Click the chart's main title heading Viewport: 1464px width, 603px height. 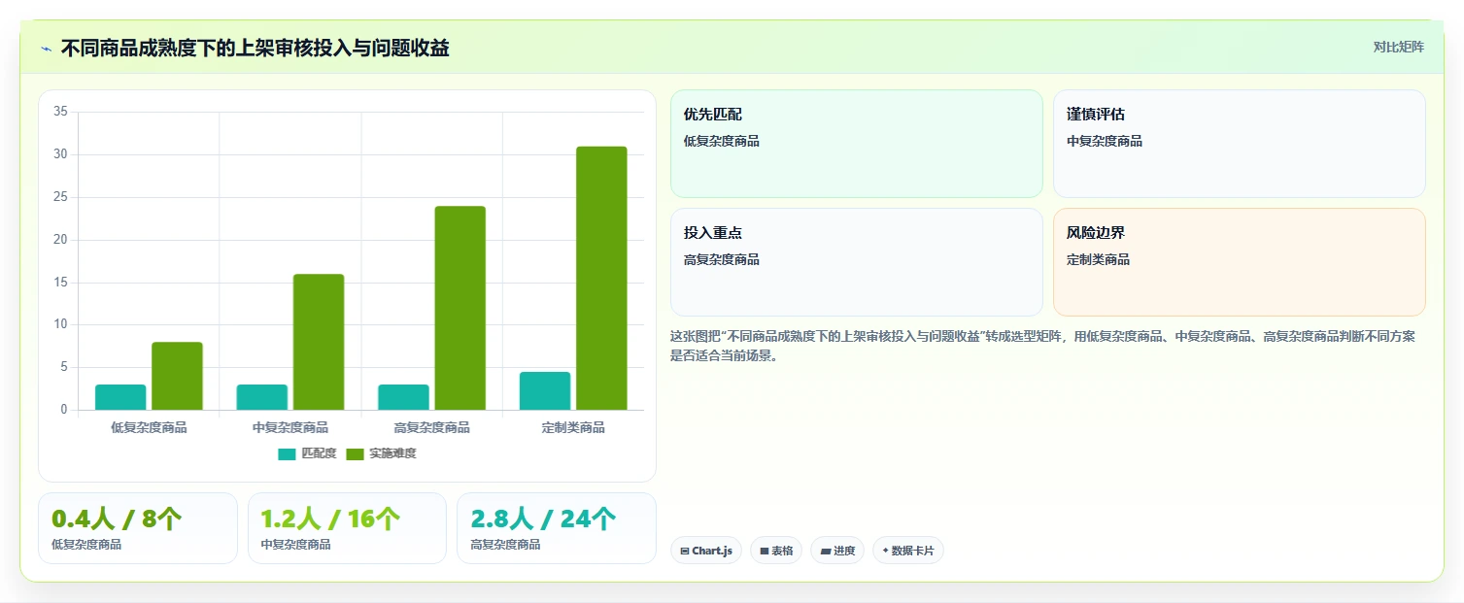[x=255, y=48]
